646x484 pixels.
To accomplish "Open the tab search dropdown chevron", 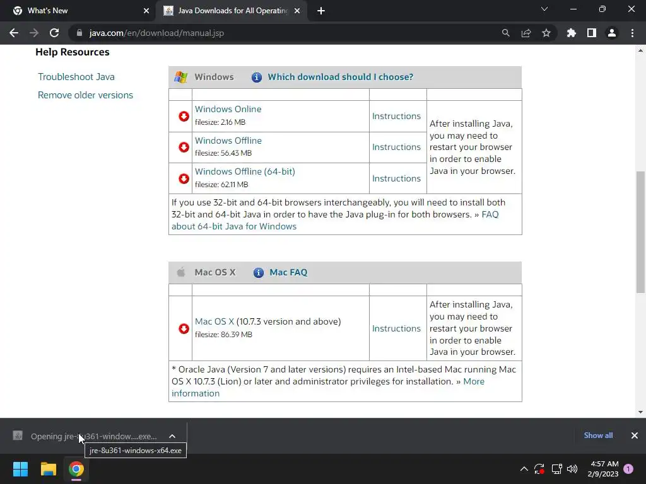I will point(544,9).
